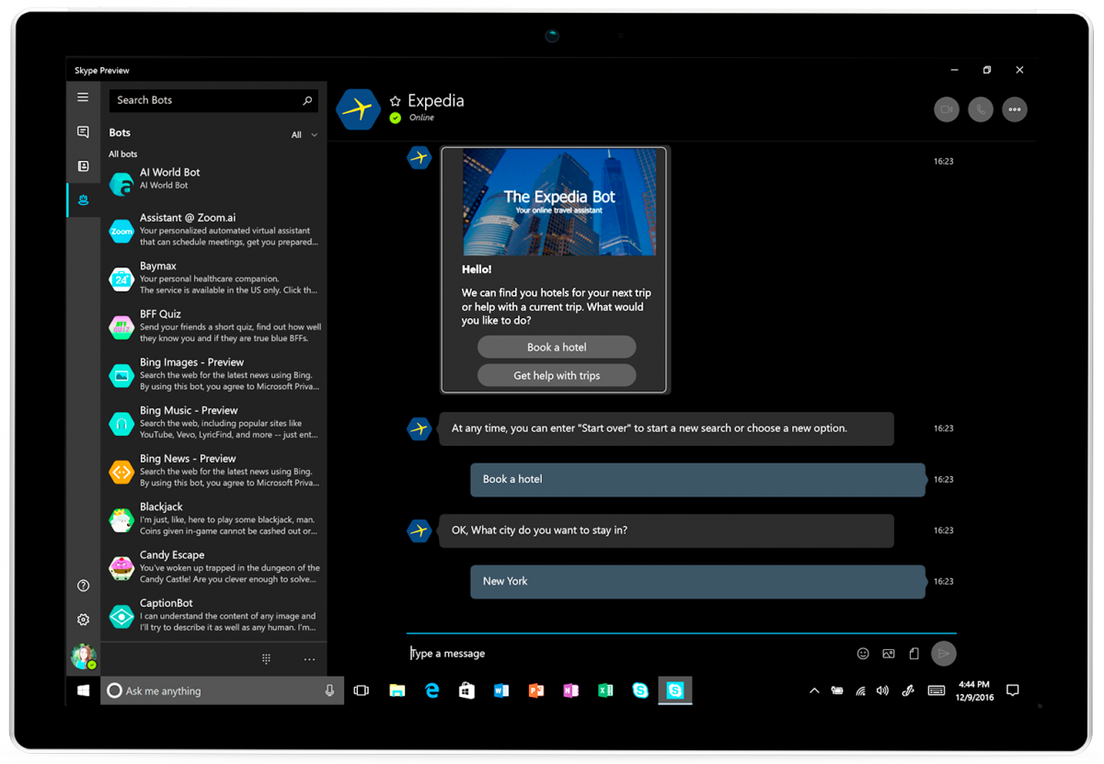The height and width of the screenshot is (764, 1104).
Task: Launch Excel from the taskbar
Action: pyautogui.click(x=605, y=690)
